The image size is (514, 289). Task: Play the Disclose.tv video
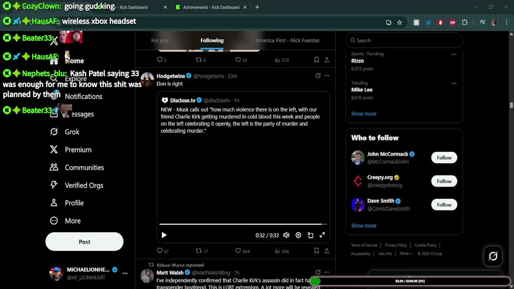pos(164,235)
